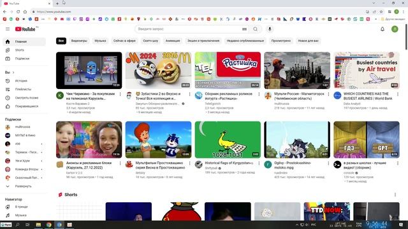
Task: Open История in the sidebar
Action: tap(24, 81)
